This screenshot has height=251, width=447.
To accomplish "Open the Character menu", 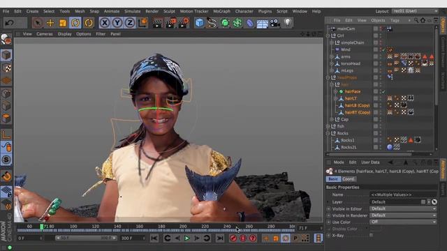I will (x=244, y=11).
